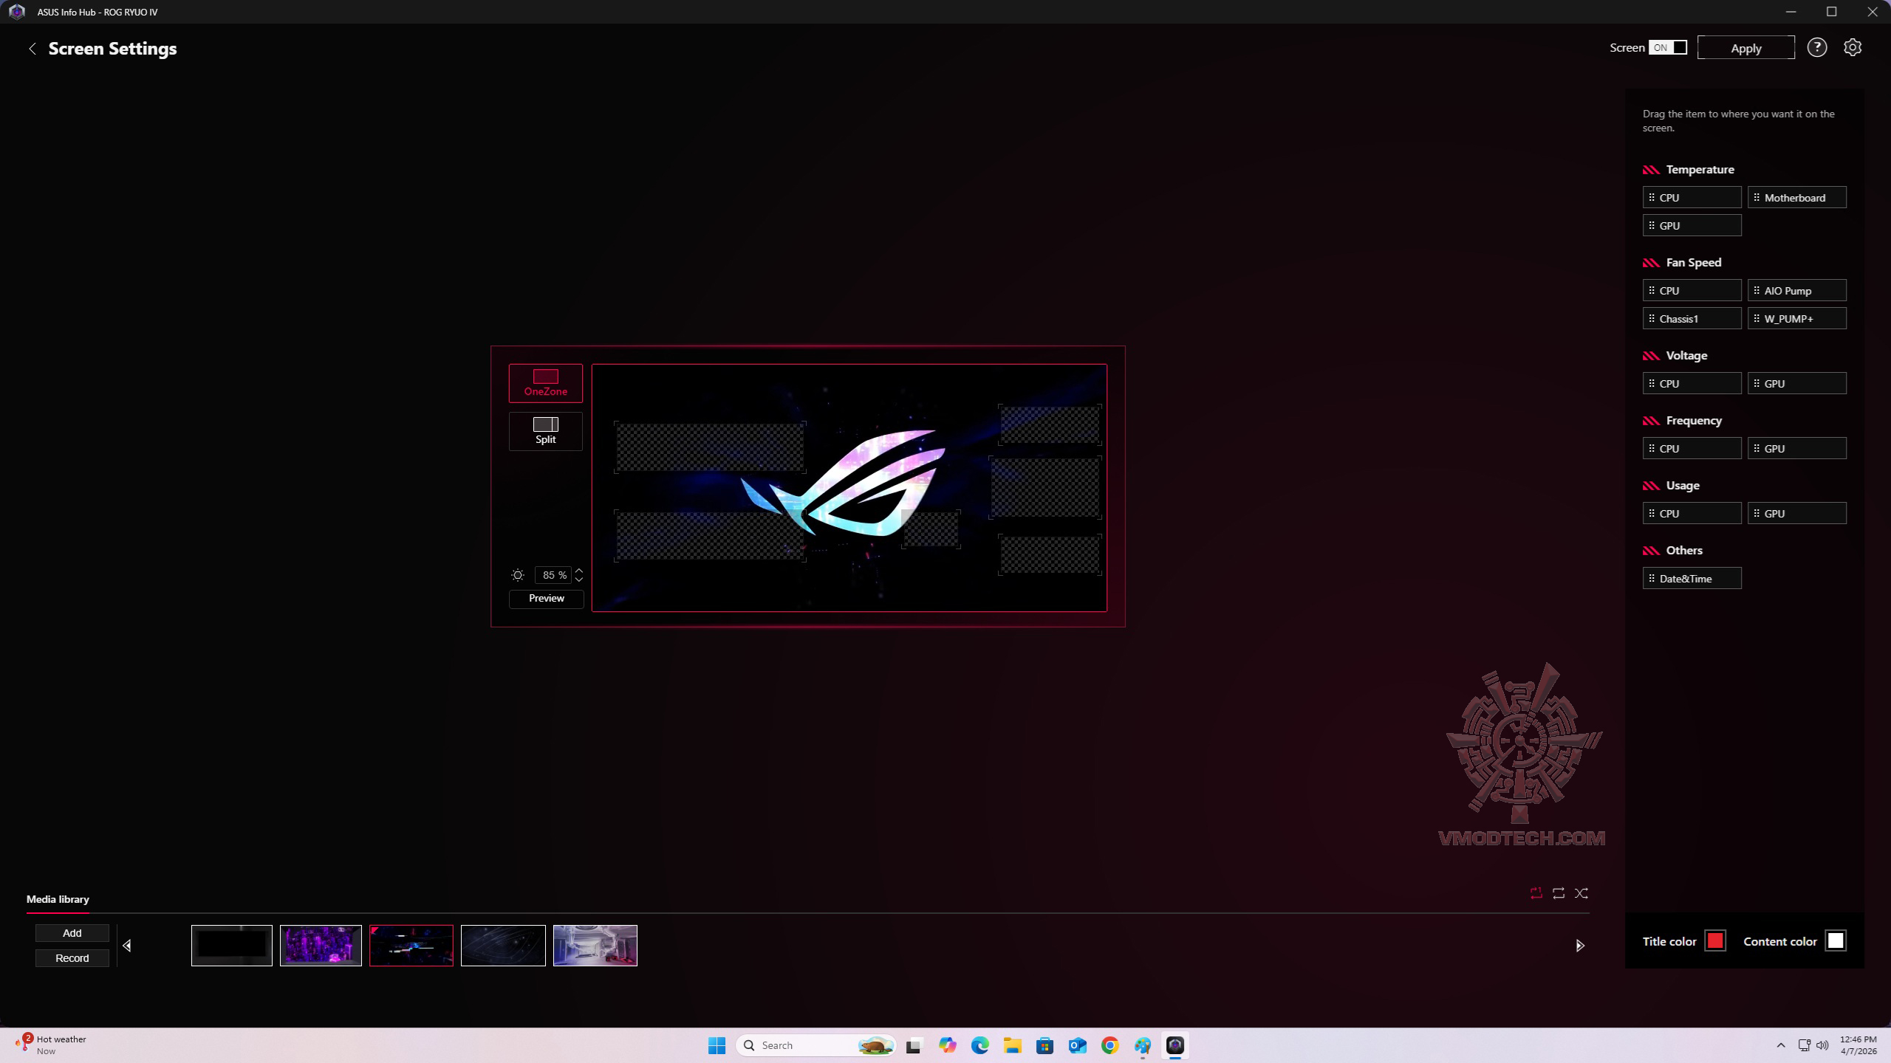Select the Split layout mode
The height and width of the screenshot is (1063, 1891).
point(545,431)
